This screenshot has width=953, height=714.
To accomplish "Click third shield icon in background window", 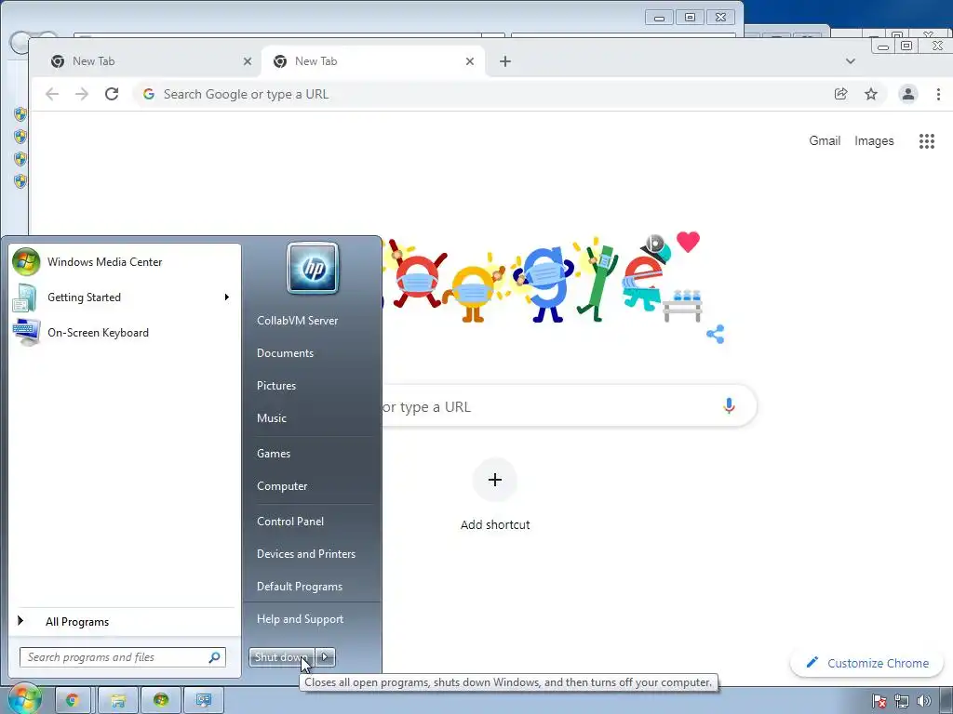I will (x=20, y=159).
